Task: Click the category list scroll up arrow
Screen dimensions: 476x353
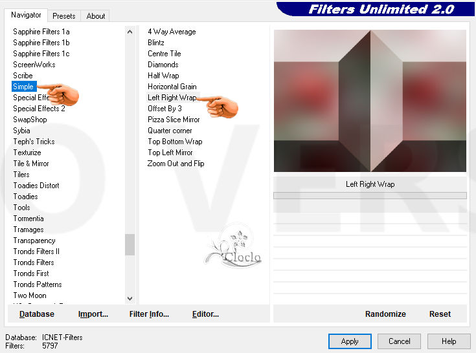Action: 130,32
